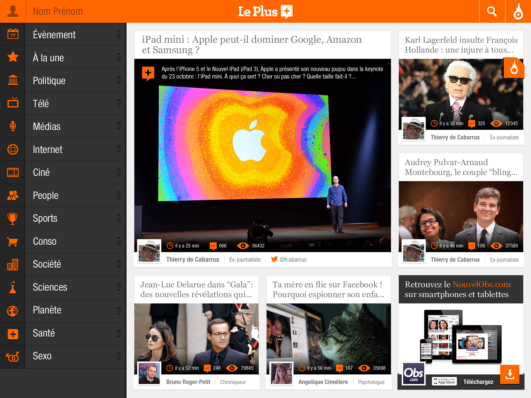Tap flame badge on Karl Lagerfeld article

[514, 68]
